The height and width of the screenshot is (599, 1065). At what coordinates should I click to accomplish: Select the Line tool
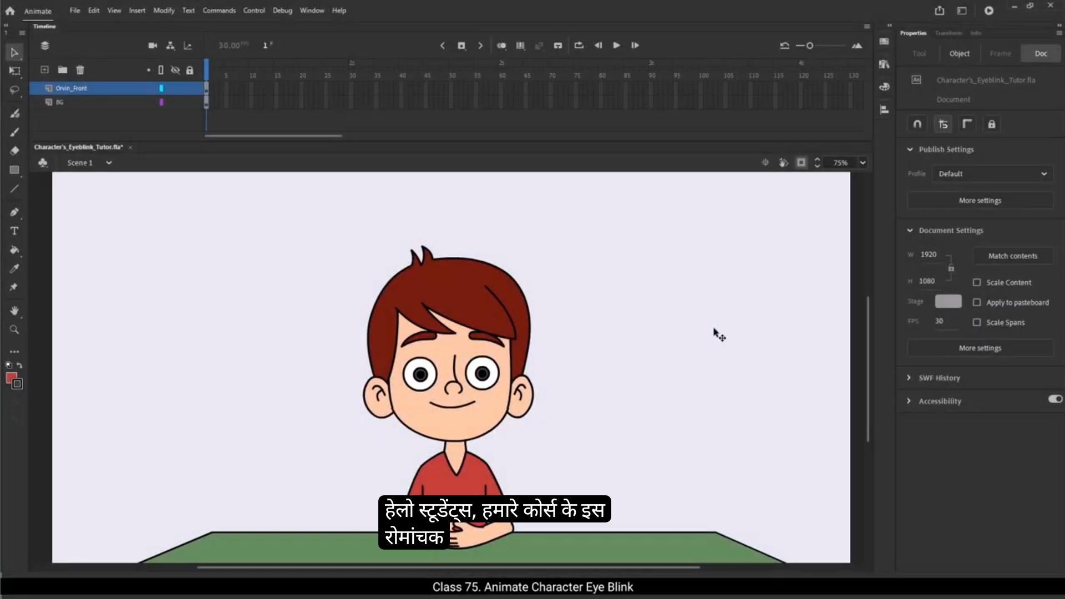(x=14, y=189)
